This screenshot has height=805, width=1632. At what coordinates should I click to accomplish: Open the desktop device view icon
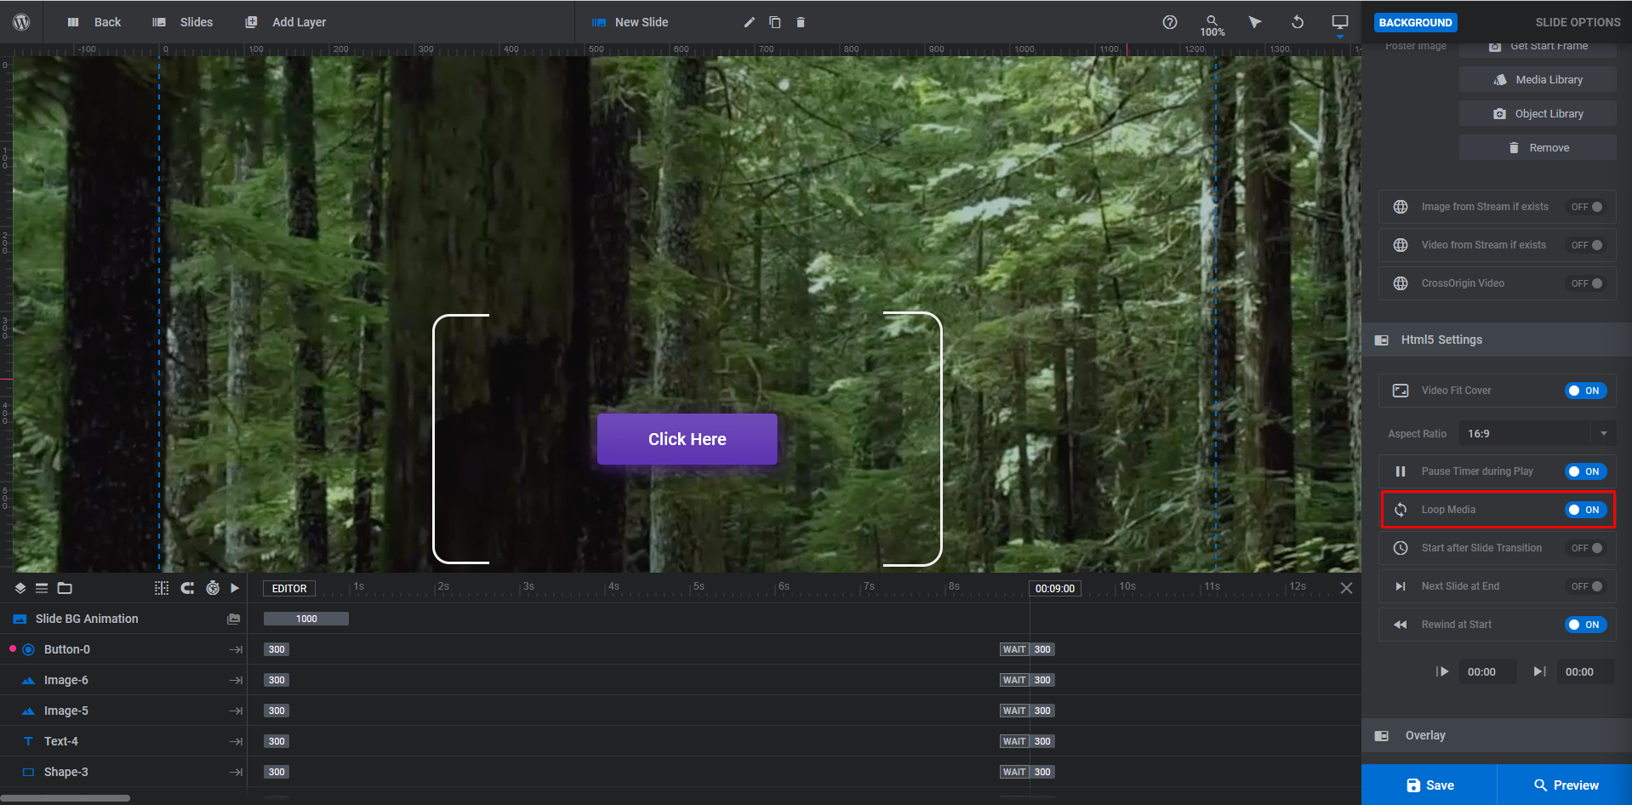[1340, 22]
